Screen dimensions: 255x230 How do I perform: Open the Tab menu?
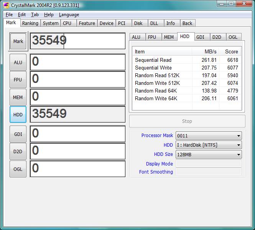pos(35,15)
